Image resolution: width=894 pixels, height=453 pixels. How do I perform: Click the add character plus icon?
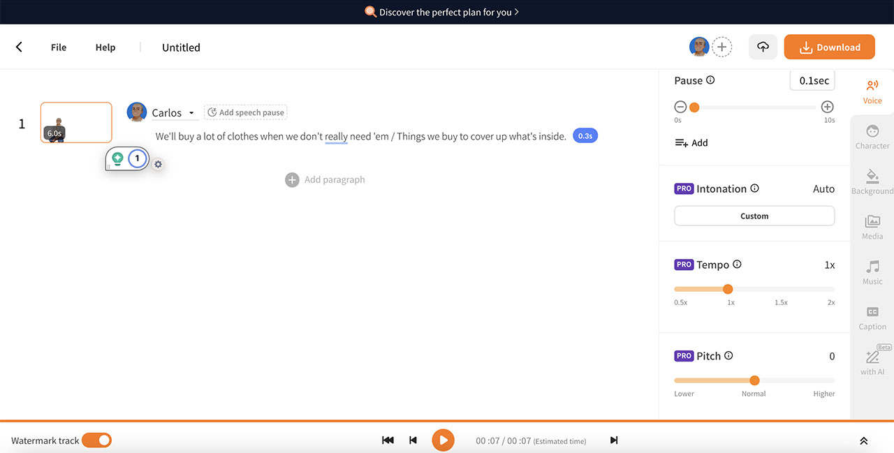tap(721, 47)
